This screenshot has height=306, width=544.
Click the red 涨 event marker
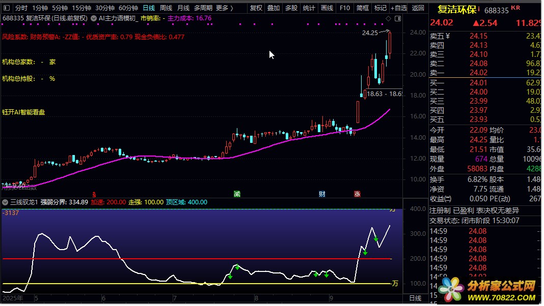358,194
